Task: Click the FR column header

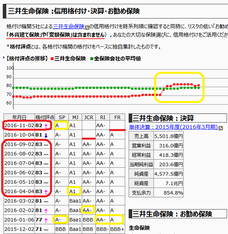Action: 117,117
